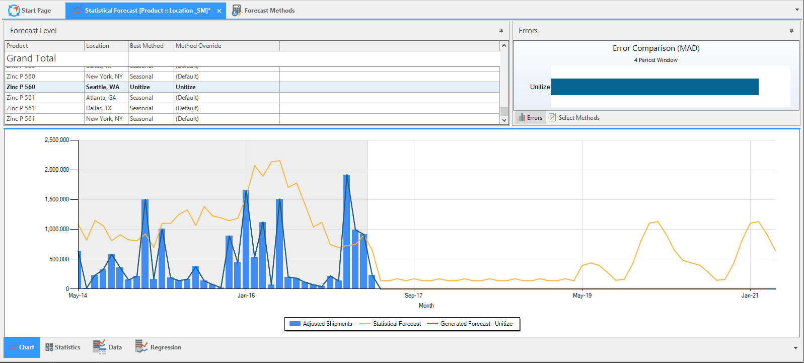Viewport: 804px width, 363px height.
Task: Click the Error Comparison (MAD) title
Action: click(x=656, y=48)
